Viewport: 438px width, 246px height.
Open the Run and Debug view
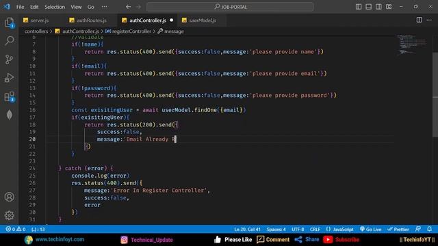pos(9,78)
